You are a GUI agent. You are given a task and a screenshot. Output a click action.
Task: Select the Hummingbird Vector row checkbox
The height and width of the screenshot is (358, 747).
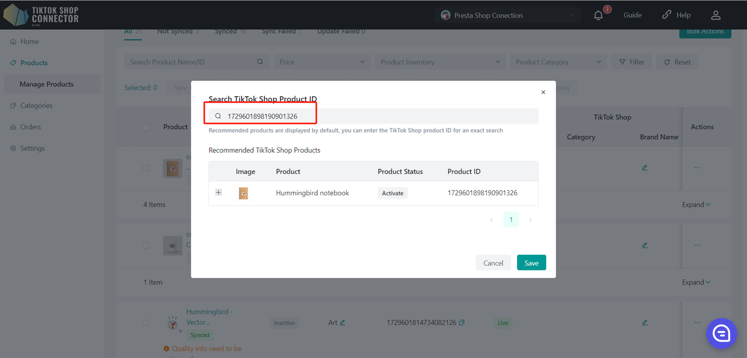145,322
